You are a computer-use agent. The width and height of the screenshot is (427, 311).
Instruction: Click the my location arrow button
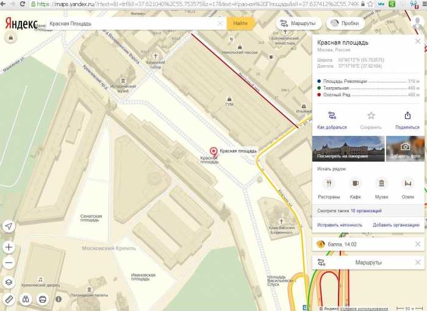(9, 226)
